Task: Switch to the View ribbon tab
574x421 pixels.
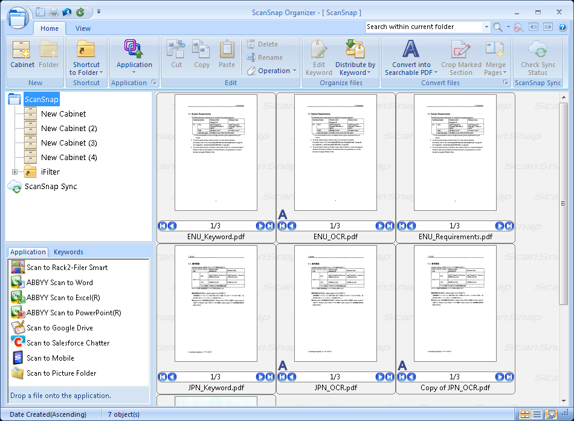Action: coord(83,28)
